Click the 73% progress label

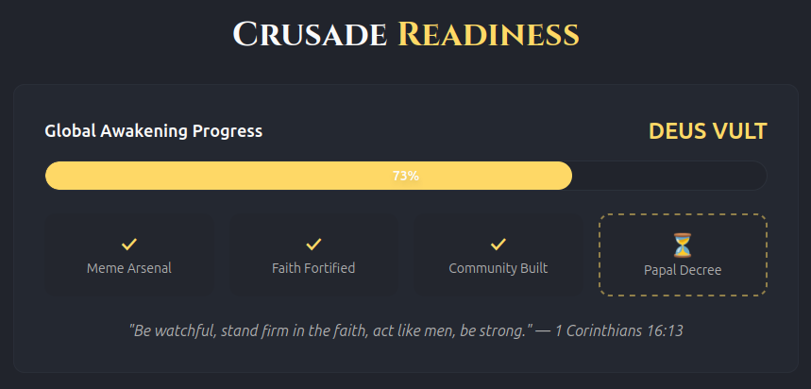click(x=406, y=176)
